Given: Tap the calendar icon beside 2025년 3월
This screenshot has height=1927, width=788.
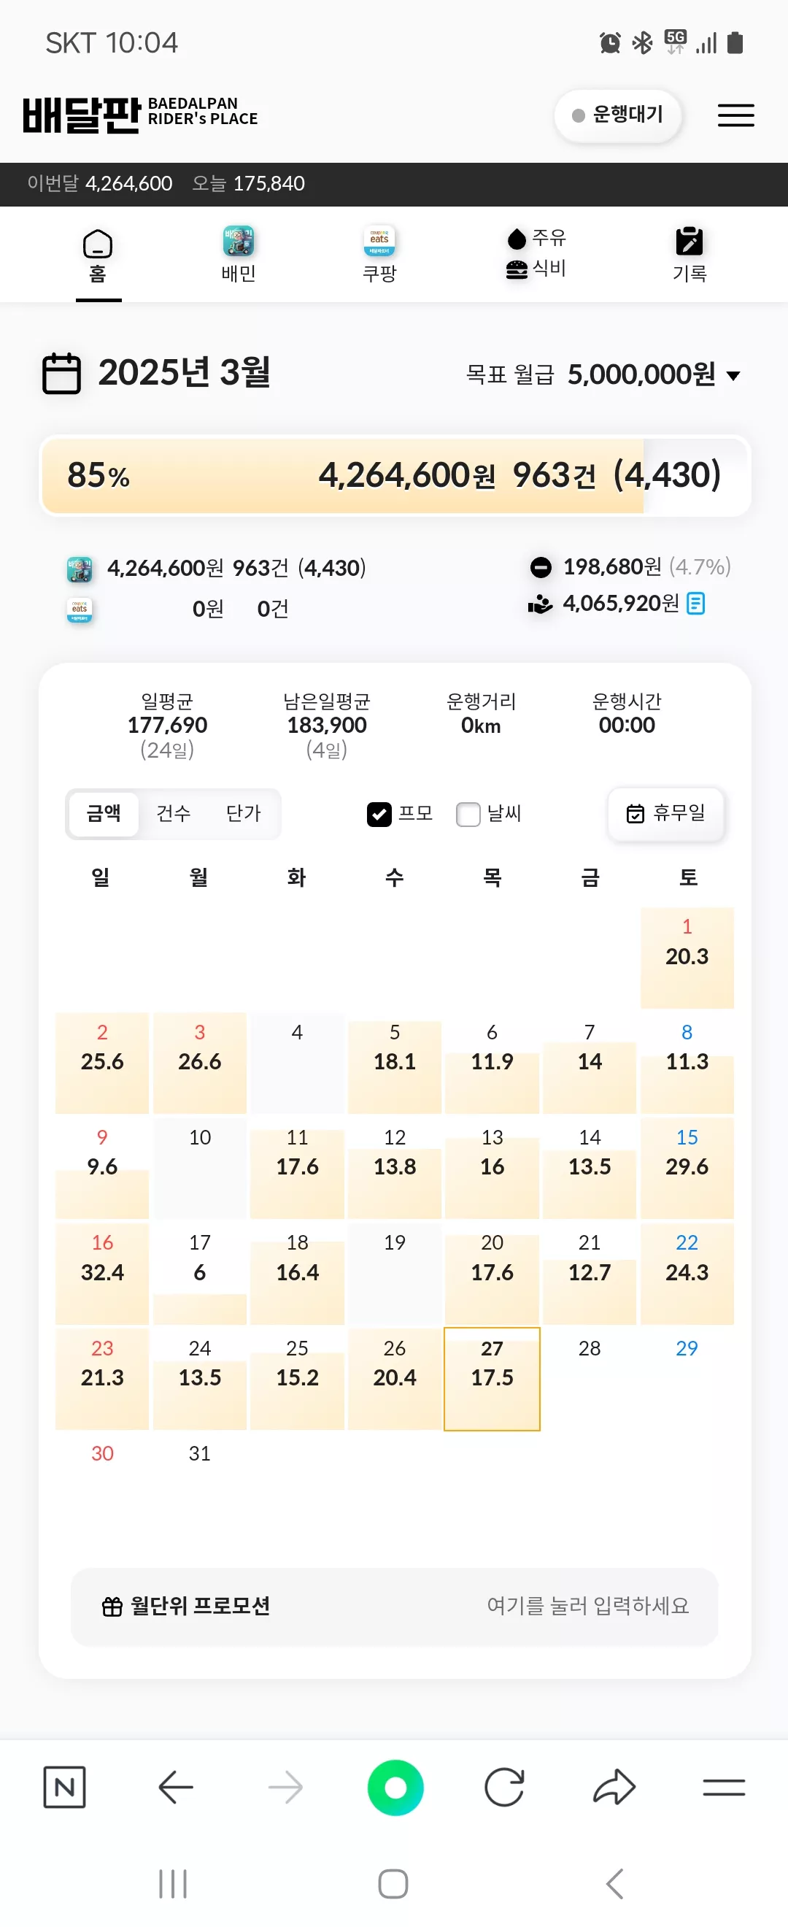Looking at the screenshot, I should click(x=61, y=372).
